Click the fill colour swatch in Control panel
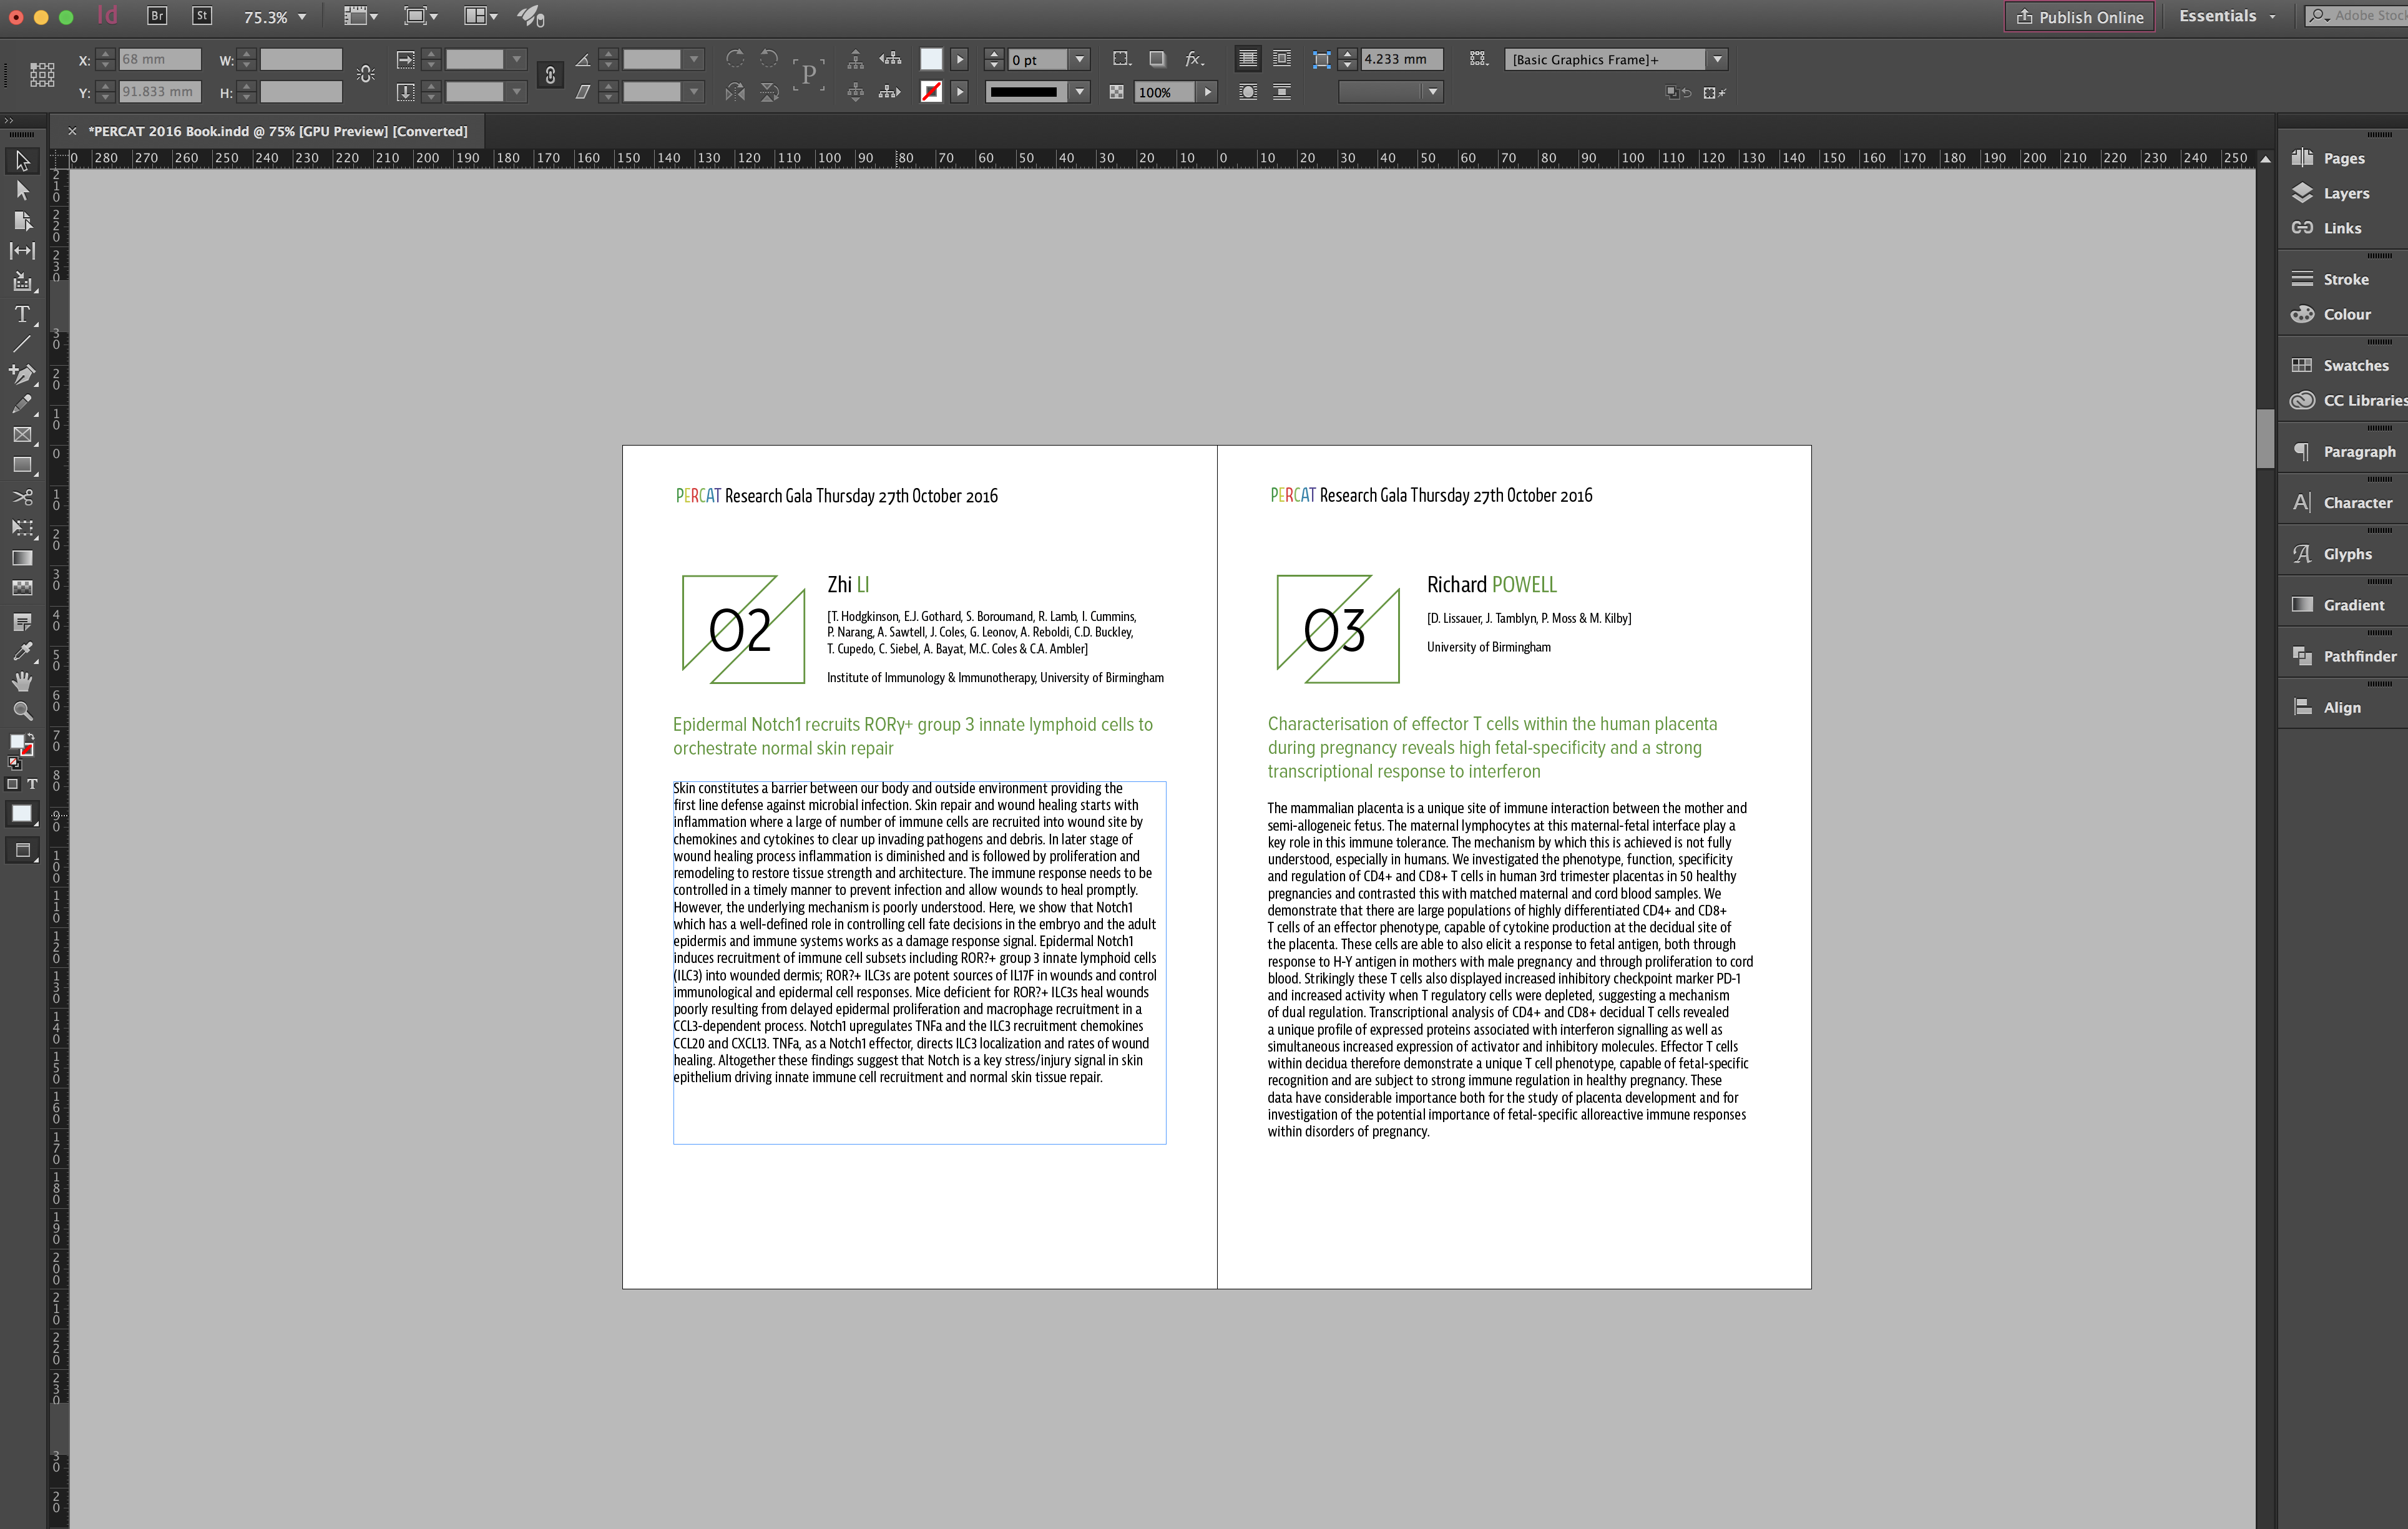 click(x=930, y=59)
